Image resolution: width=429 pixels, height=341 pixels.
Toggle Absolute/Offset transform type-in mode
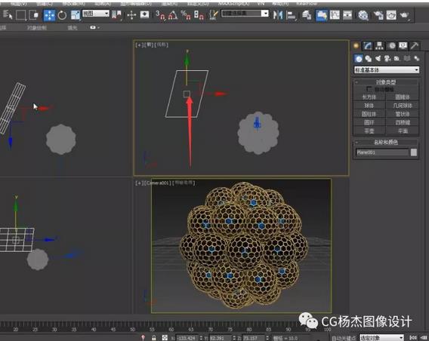(165, 338)
